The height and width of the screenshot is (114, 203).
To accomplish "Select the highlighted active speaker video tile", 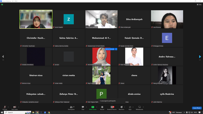I will pos(36,19).
